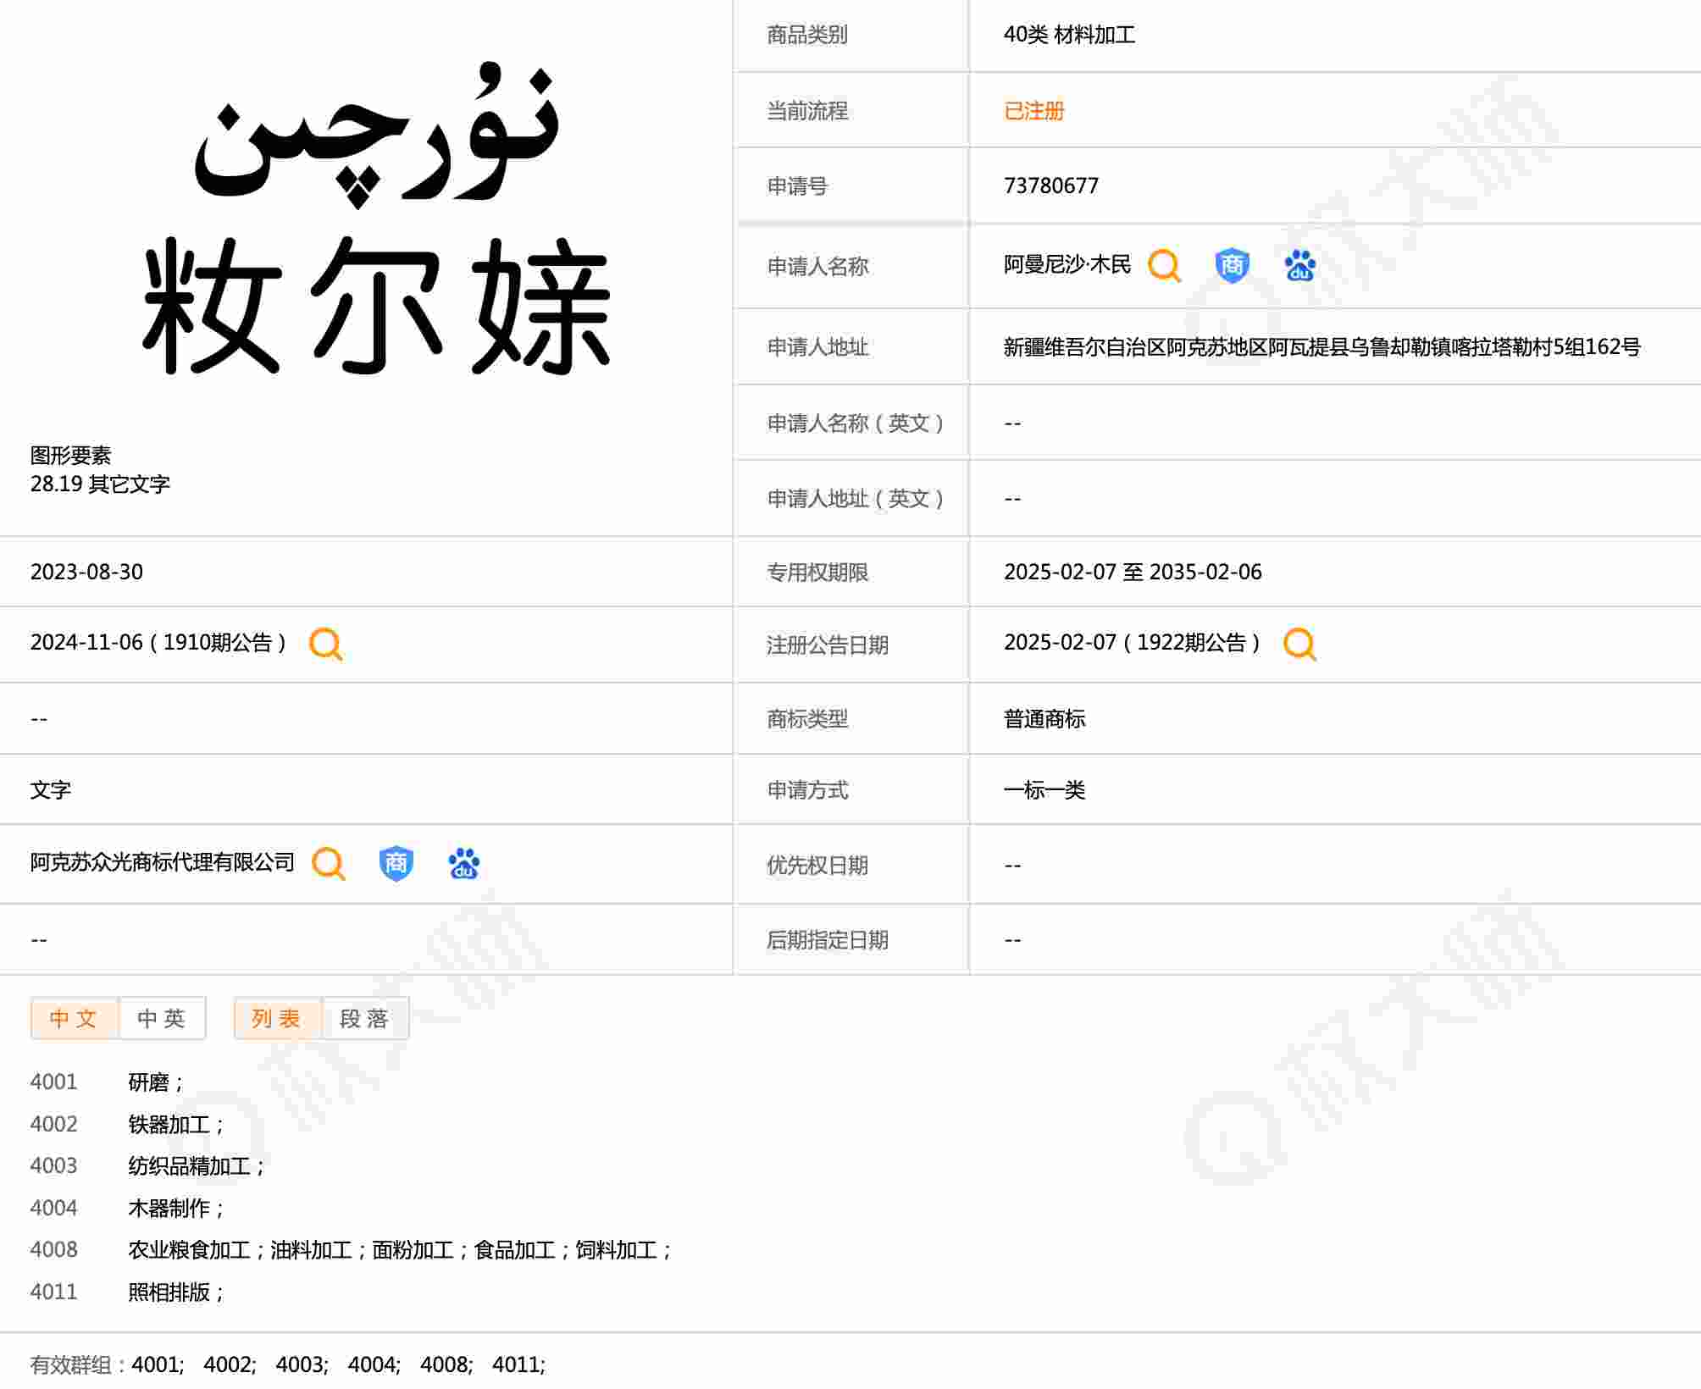Click search icon next to applicant 阿曼尼沙·木民
The height and width of the screenshot is (1389, 1701).
coord(1164,266)
